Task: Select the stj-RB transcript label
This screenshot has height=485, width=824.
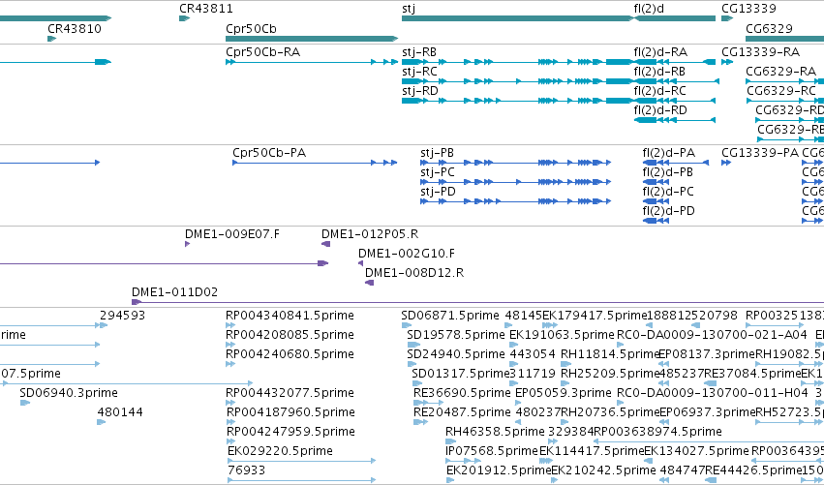Action: pyautogui.click(x=419, y=52)
